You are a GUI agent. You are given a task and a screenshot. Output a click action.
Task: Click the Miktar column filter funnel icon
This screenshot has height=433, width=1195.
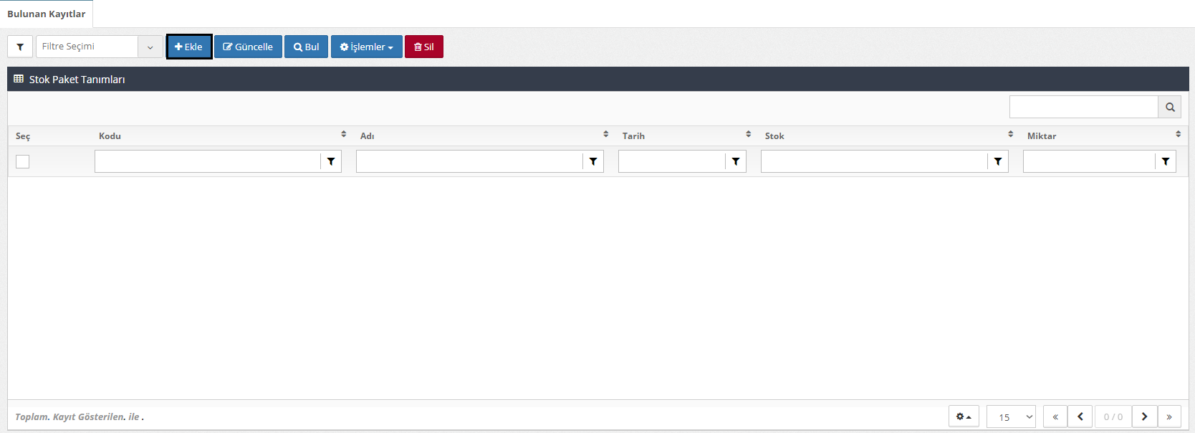1166,161
